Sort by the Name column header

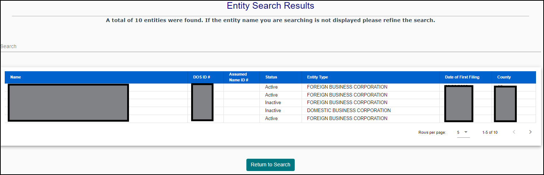[16, 77]
